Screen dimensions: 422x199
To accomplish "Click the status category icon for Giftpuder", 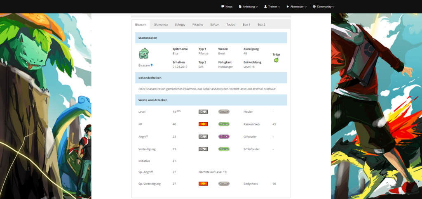I will (x=203, y=136).
